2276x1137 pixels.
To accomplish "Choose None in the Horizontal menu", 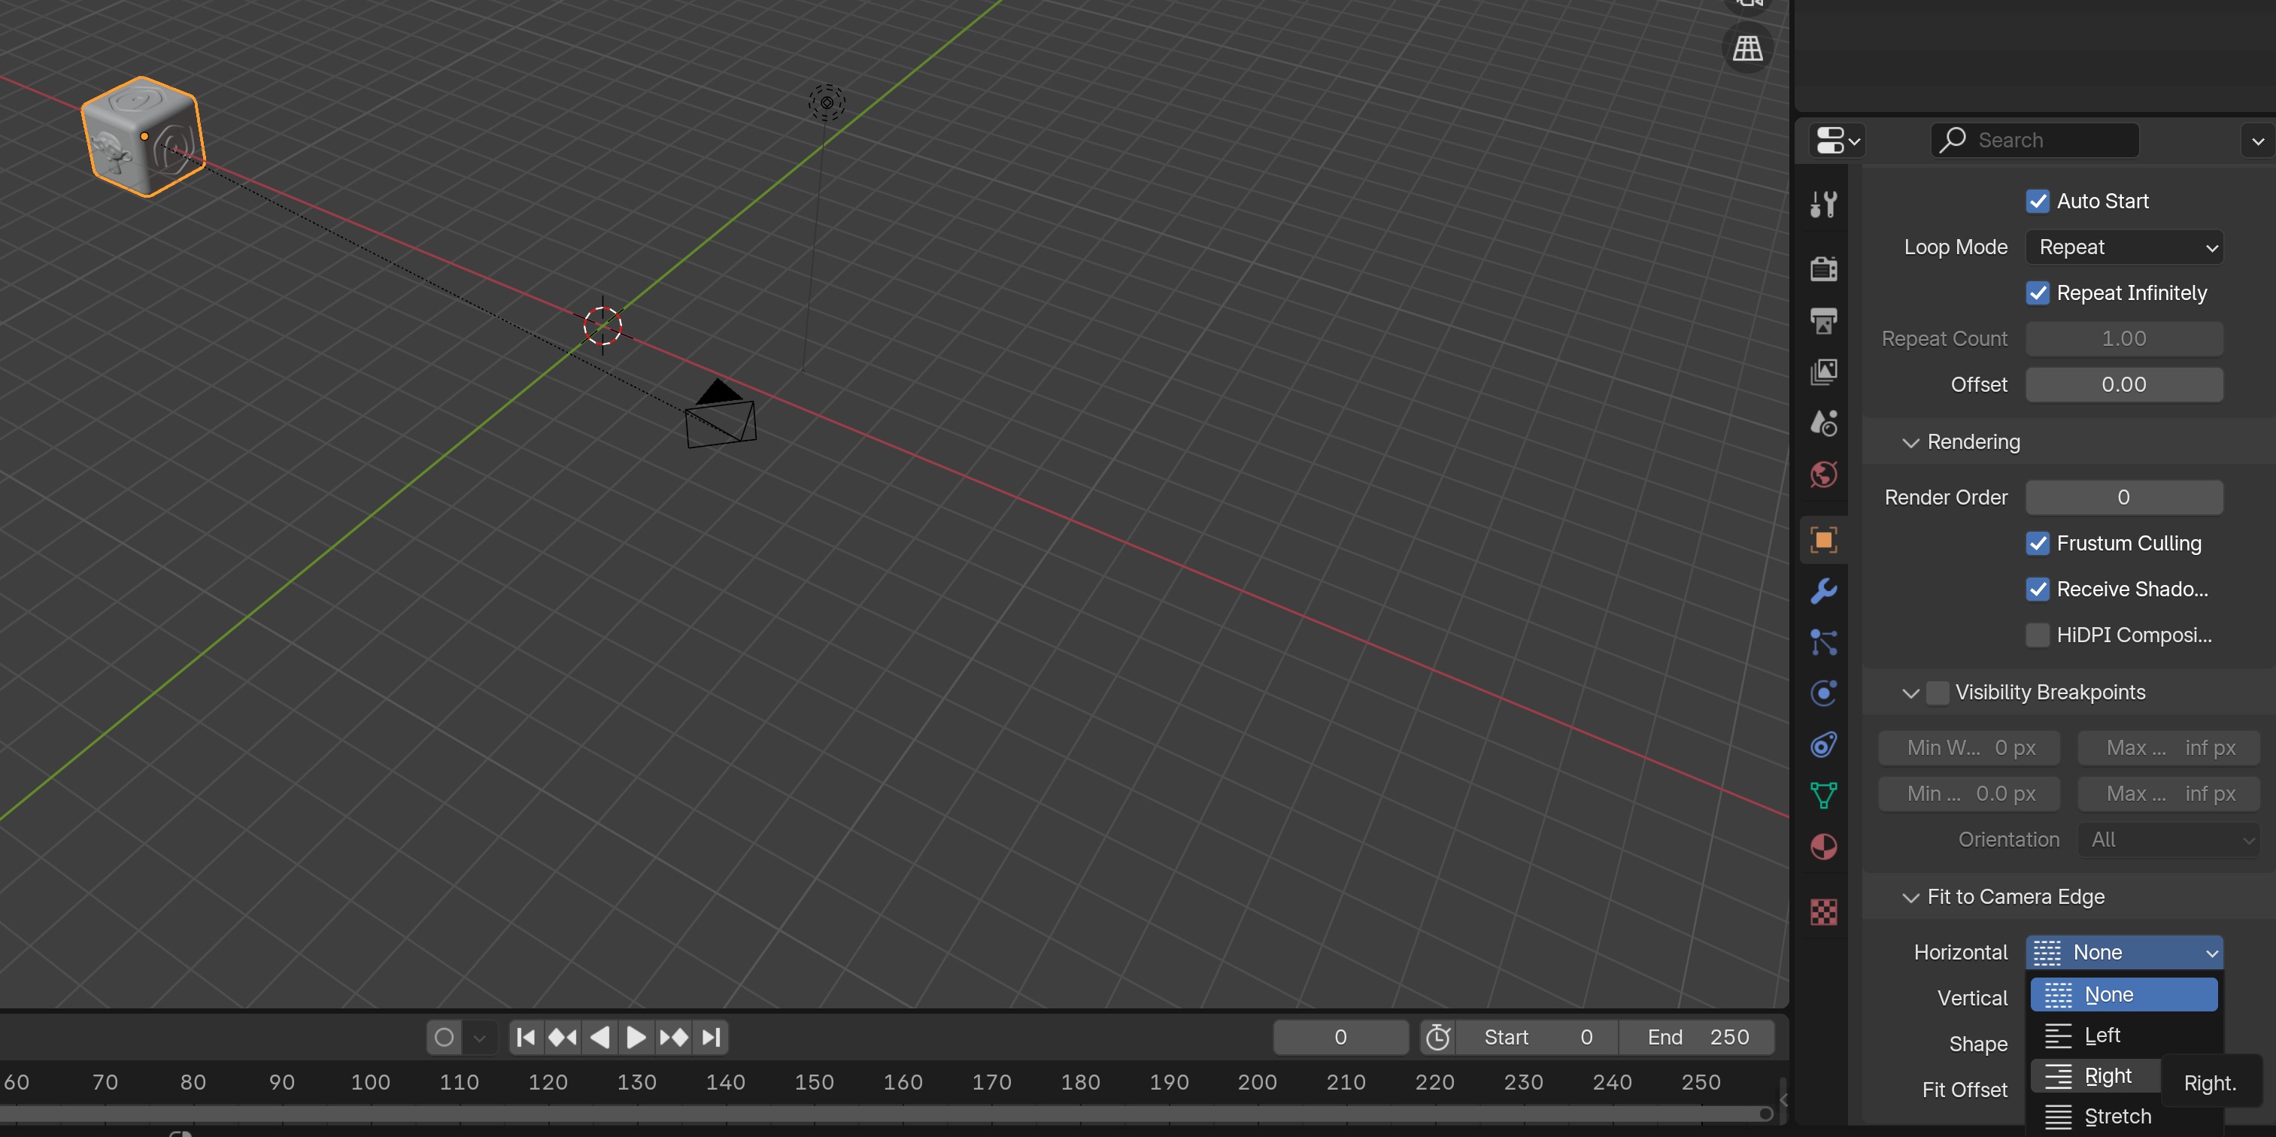I will click(2124, 995).
